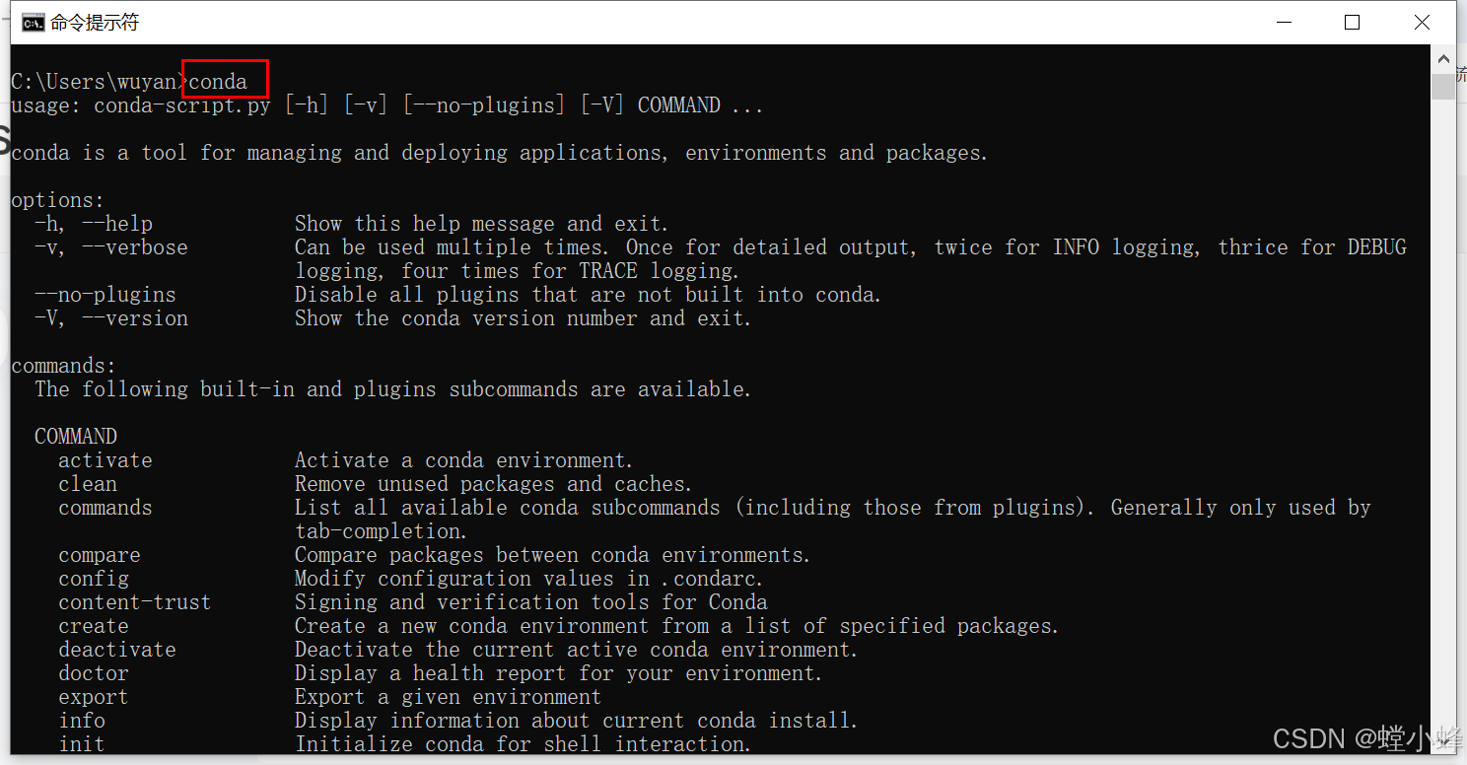Click 'Show this help message and exit.'
Viewport: 1467px width, 765px height.
481,224
